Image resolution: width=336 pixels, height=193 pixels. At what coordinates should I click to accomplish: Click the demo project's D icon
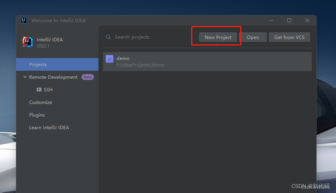click(x=110, y=59)
